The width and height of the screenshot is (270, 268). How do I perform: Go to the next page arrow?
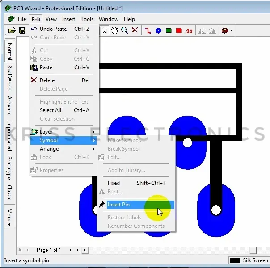(x=71, y=250)
